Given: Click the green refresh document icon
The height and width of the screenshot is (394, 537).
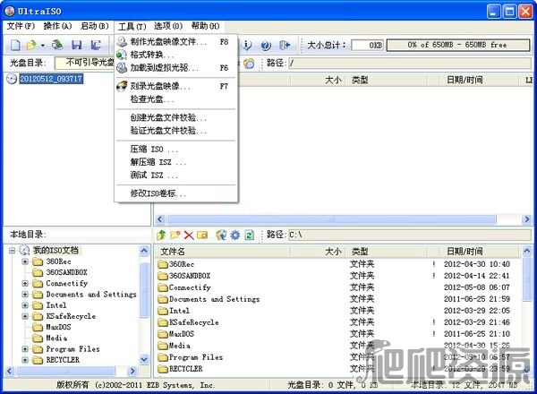Looking at the screenshot, I should click(250, 235).
